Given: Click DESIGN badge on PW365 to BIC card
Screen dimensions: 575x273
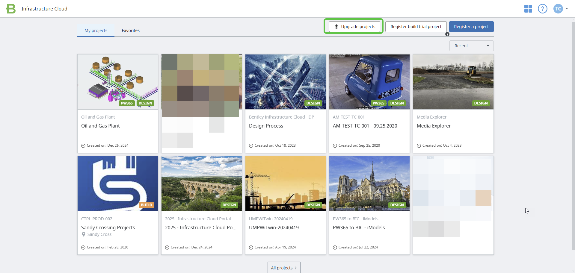Looking at the screenshot, I should coord(397,205).
